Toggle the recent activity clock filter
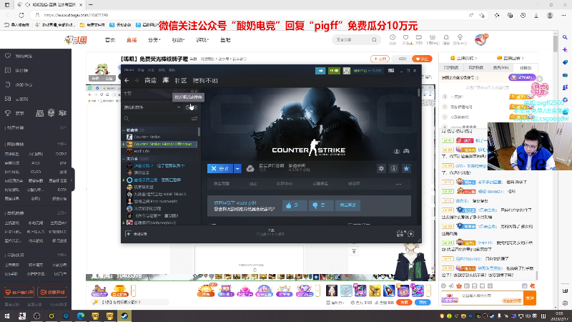This screenshot has width=572, height=322. coord(188,107)
